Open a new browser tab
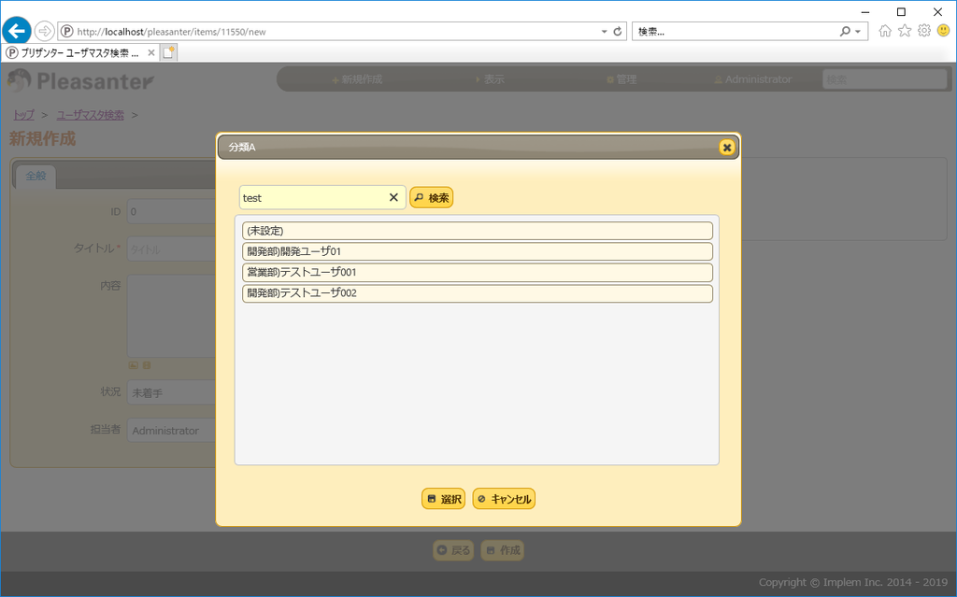 pyautogui.click(x=169, y=53)
